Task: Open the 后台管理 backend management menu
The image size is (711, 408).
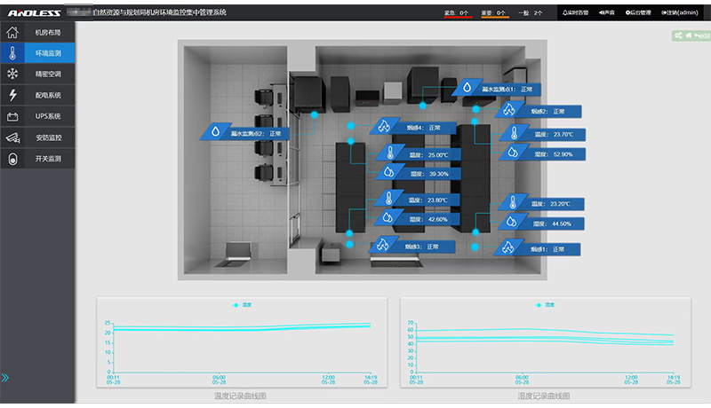Action: coord(638,13)
